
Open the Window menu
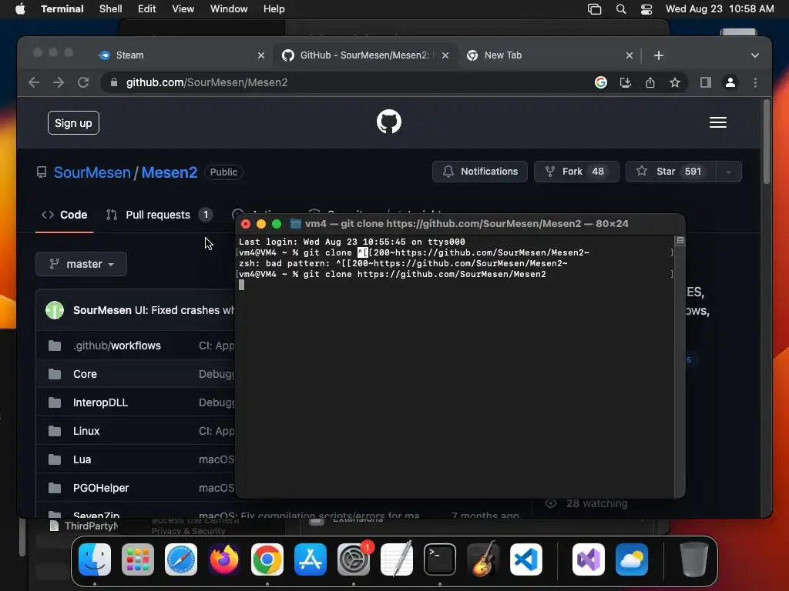coord(228,9)
